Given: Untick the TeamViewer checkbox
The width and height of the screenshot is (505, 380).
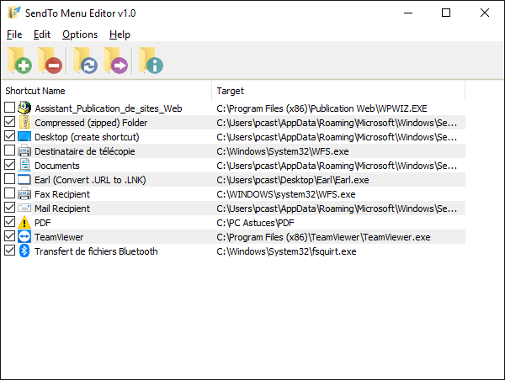Looking at the screenshot, I should coord(9,236).
